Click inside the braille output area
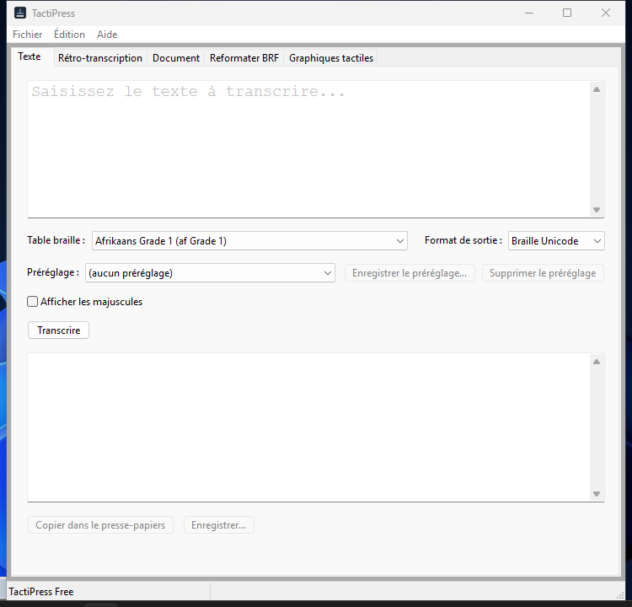 (x=308, y=427)
